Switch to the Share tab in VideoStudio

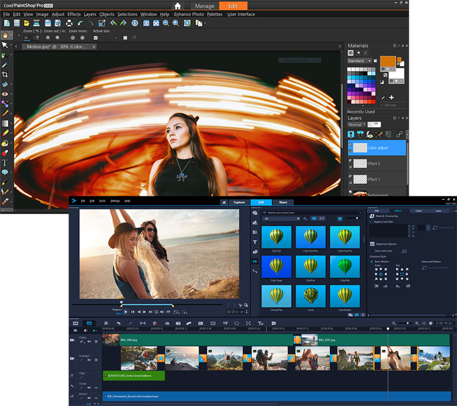283,202
